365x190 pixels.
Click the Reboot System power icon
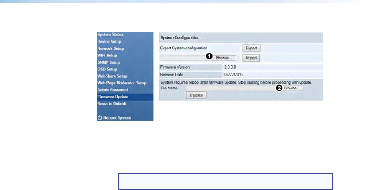click(x=100, y=118)
